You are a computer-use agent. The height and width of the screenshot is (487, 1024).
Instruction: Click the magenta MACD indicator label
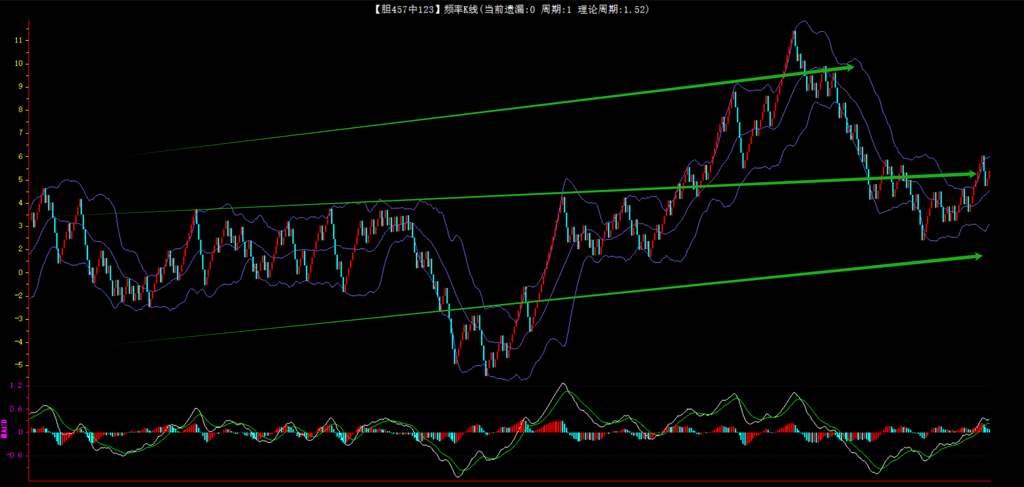click(4, 428)
